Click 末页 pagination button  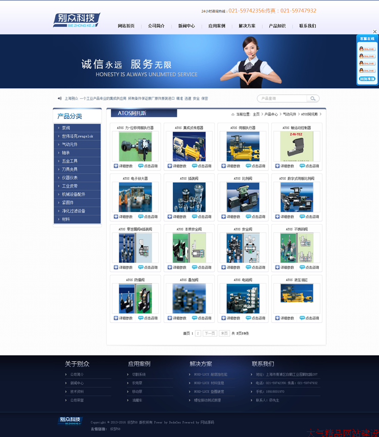coord(224,334)
